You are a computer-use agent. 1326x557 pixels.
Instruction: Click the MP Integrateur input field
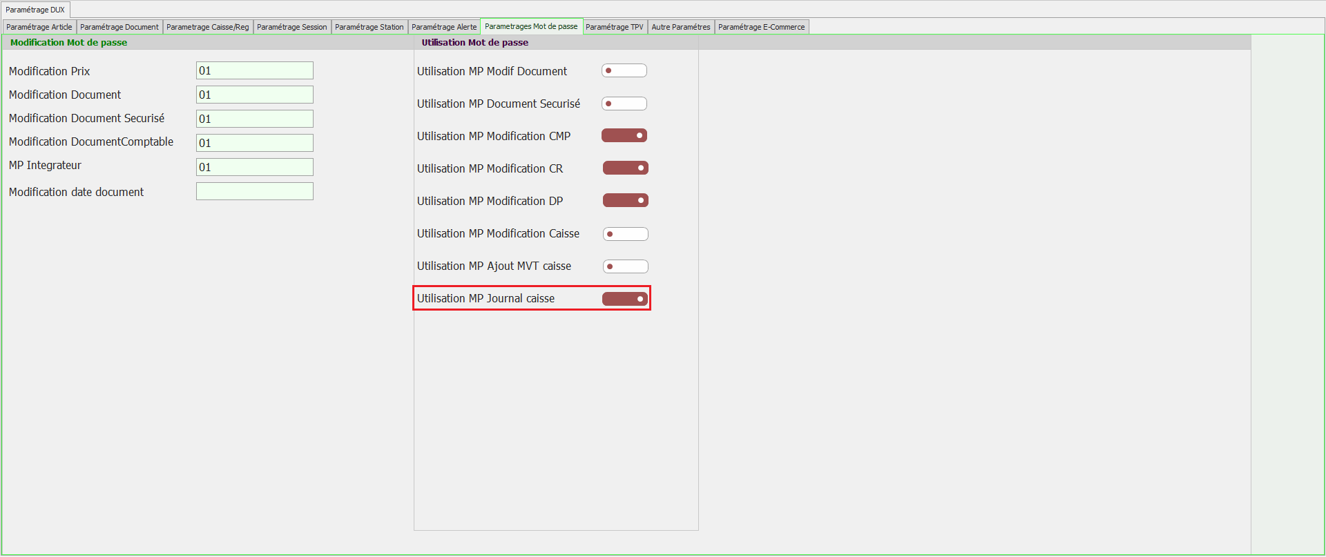coord(255,167)
